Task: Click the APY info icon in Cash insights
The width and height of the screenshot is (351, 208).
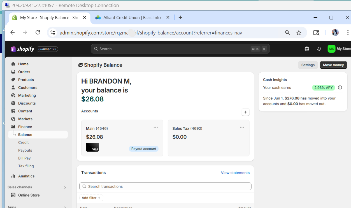Action: pos(340,87)
